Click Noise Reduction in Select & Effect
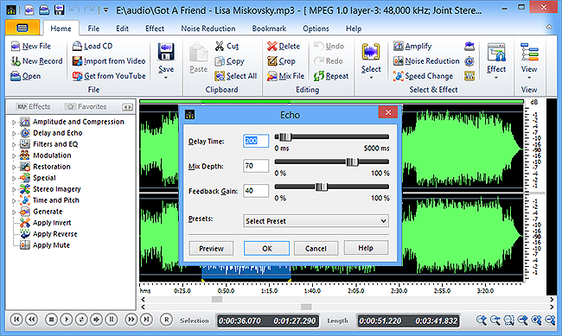Viewport: 562px width, 336px height. [426, 61]
